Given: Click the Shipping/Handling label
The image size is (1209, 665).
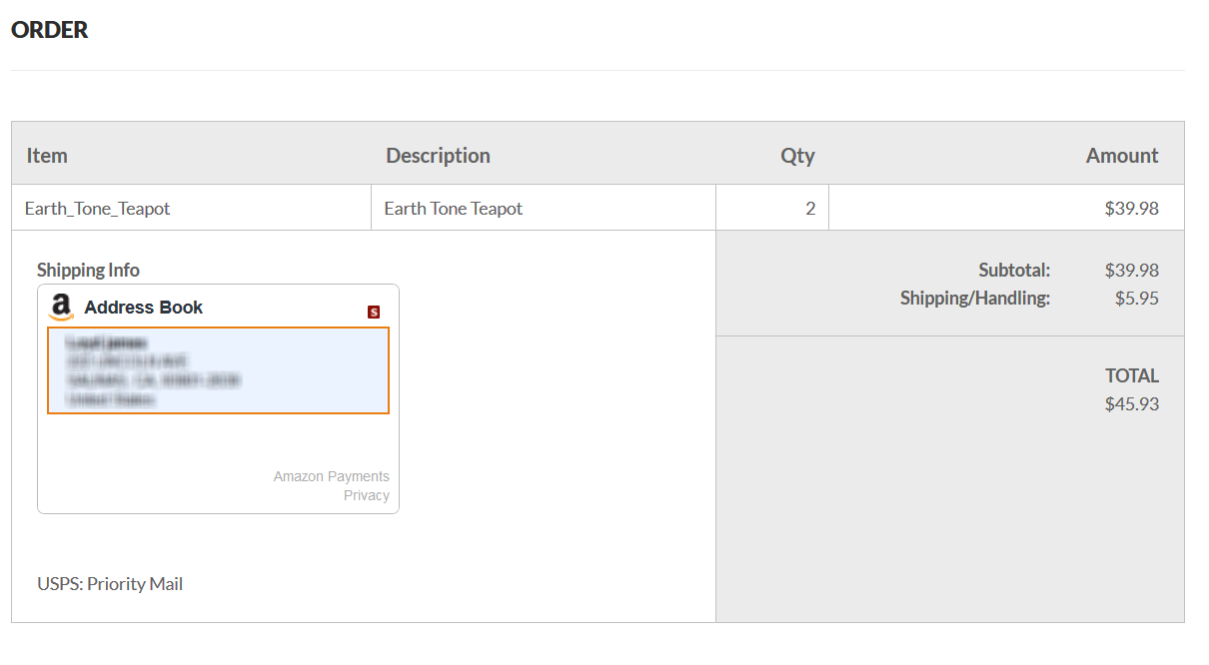Looking at the screenshot, I should [975, 298].
